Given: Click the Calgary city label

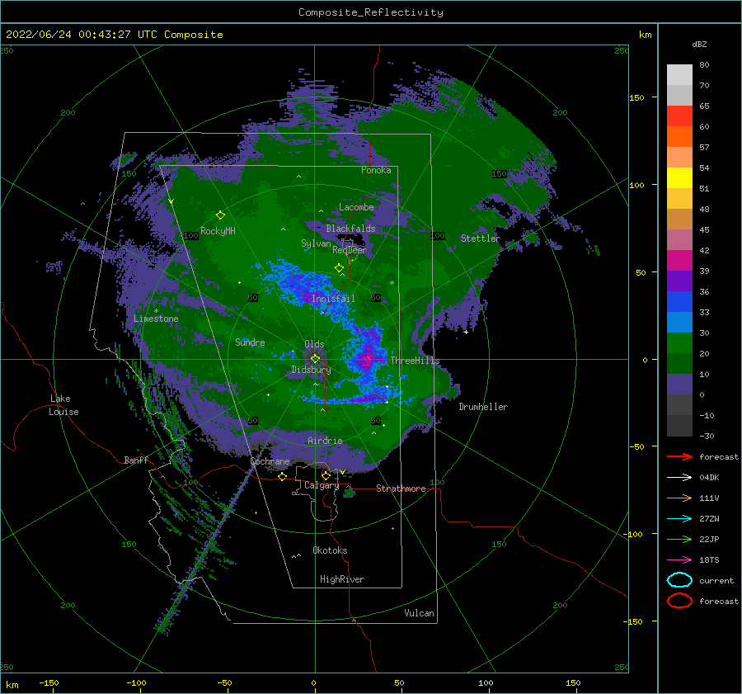Looking at the screenshot, I should [x=322, y=485].
